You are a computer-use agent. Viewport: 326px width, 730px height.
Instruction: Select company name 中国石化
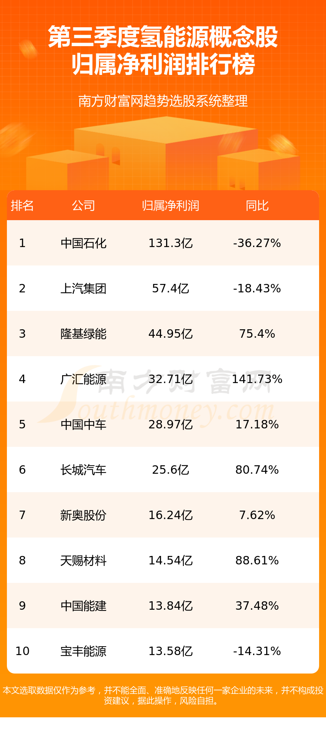pos(83,243)
